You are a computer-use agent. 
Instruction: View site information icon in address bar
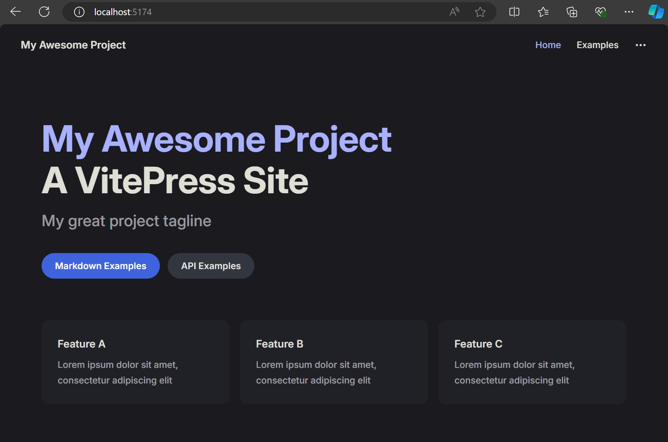[79, 12]
